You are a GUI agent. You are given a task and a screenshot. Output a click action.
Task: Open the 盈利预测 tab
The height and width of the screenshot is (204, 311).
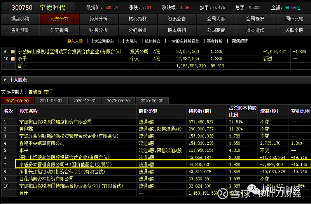coord(20,30)
